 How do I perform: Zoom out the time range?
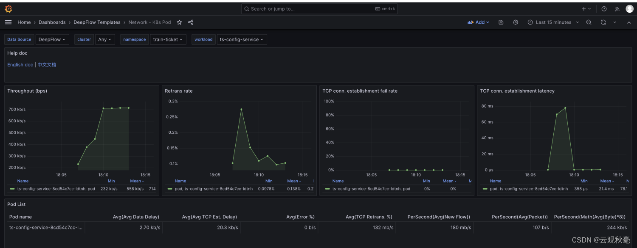click(x=589, y=22)
